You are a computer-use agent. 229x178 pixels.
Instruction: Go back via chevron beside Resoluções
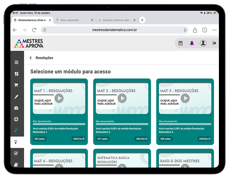31,58
